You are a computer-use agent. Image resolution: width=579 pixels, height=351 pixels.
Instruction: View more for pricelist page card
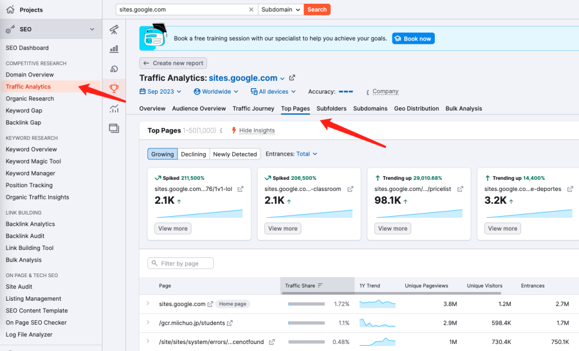click(392, 228)
